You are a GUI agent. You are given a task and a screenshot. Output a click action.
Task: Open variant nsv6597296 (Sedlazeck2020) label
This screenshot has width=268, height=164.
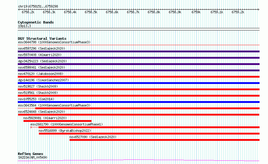(42, 48)
